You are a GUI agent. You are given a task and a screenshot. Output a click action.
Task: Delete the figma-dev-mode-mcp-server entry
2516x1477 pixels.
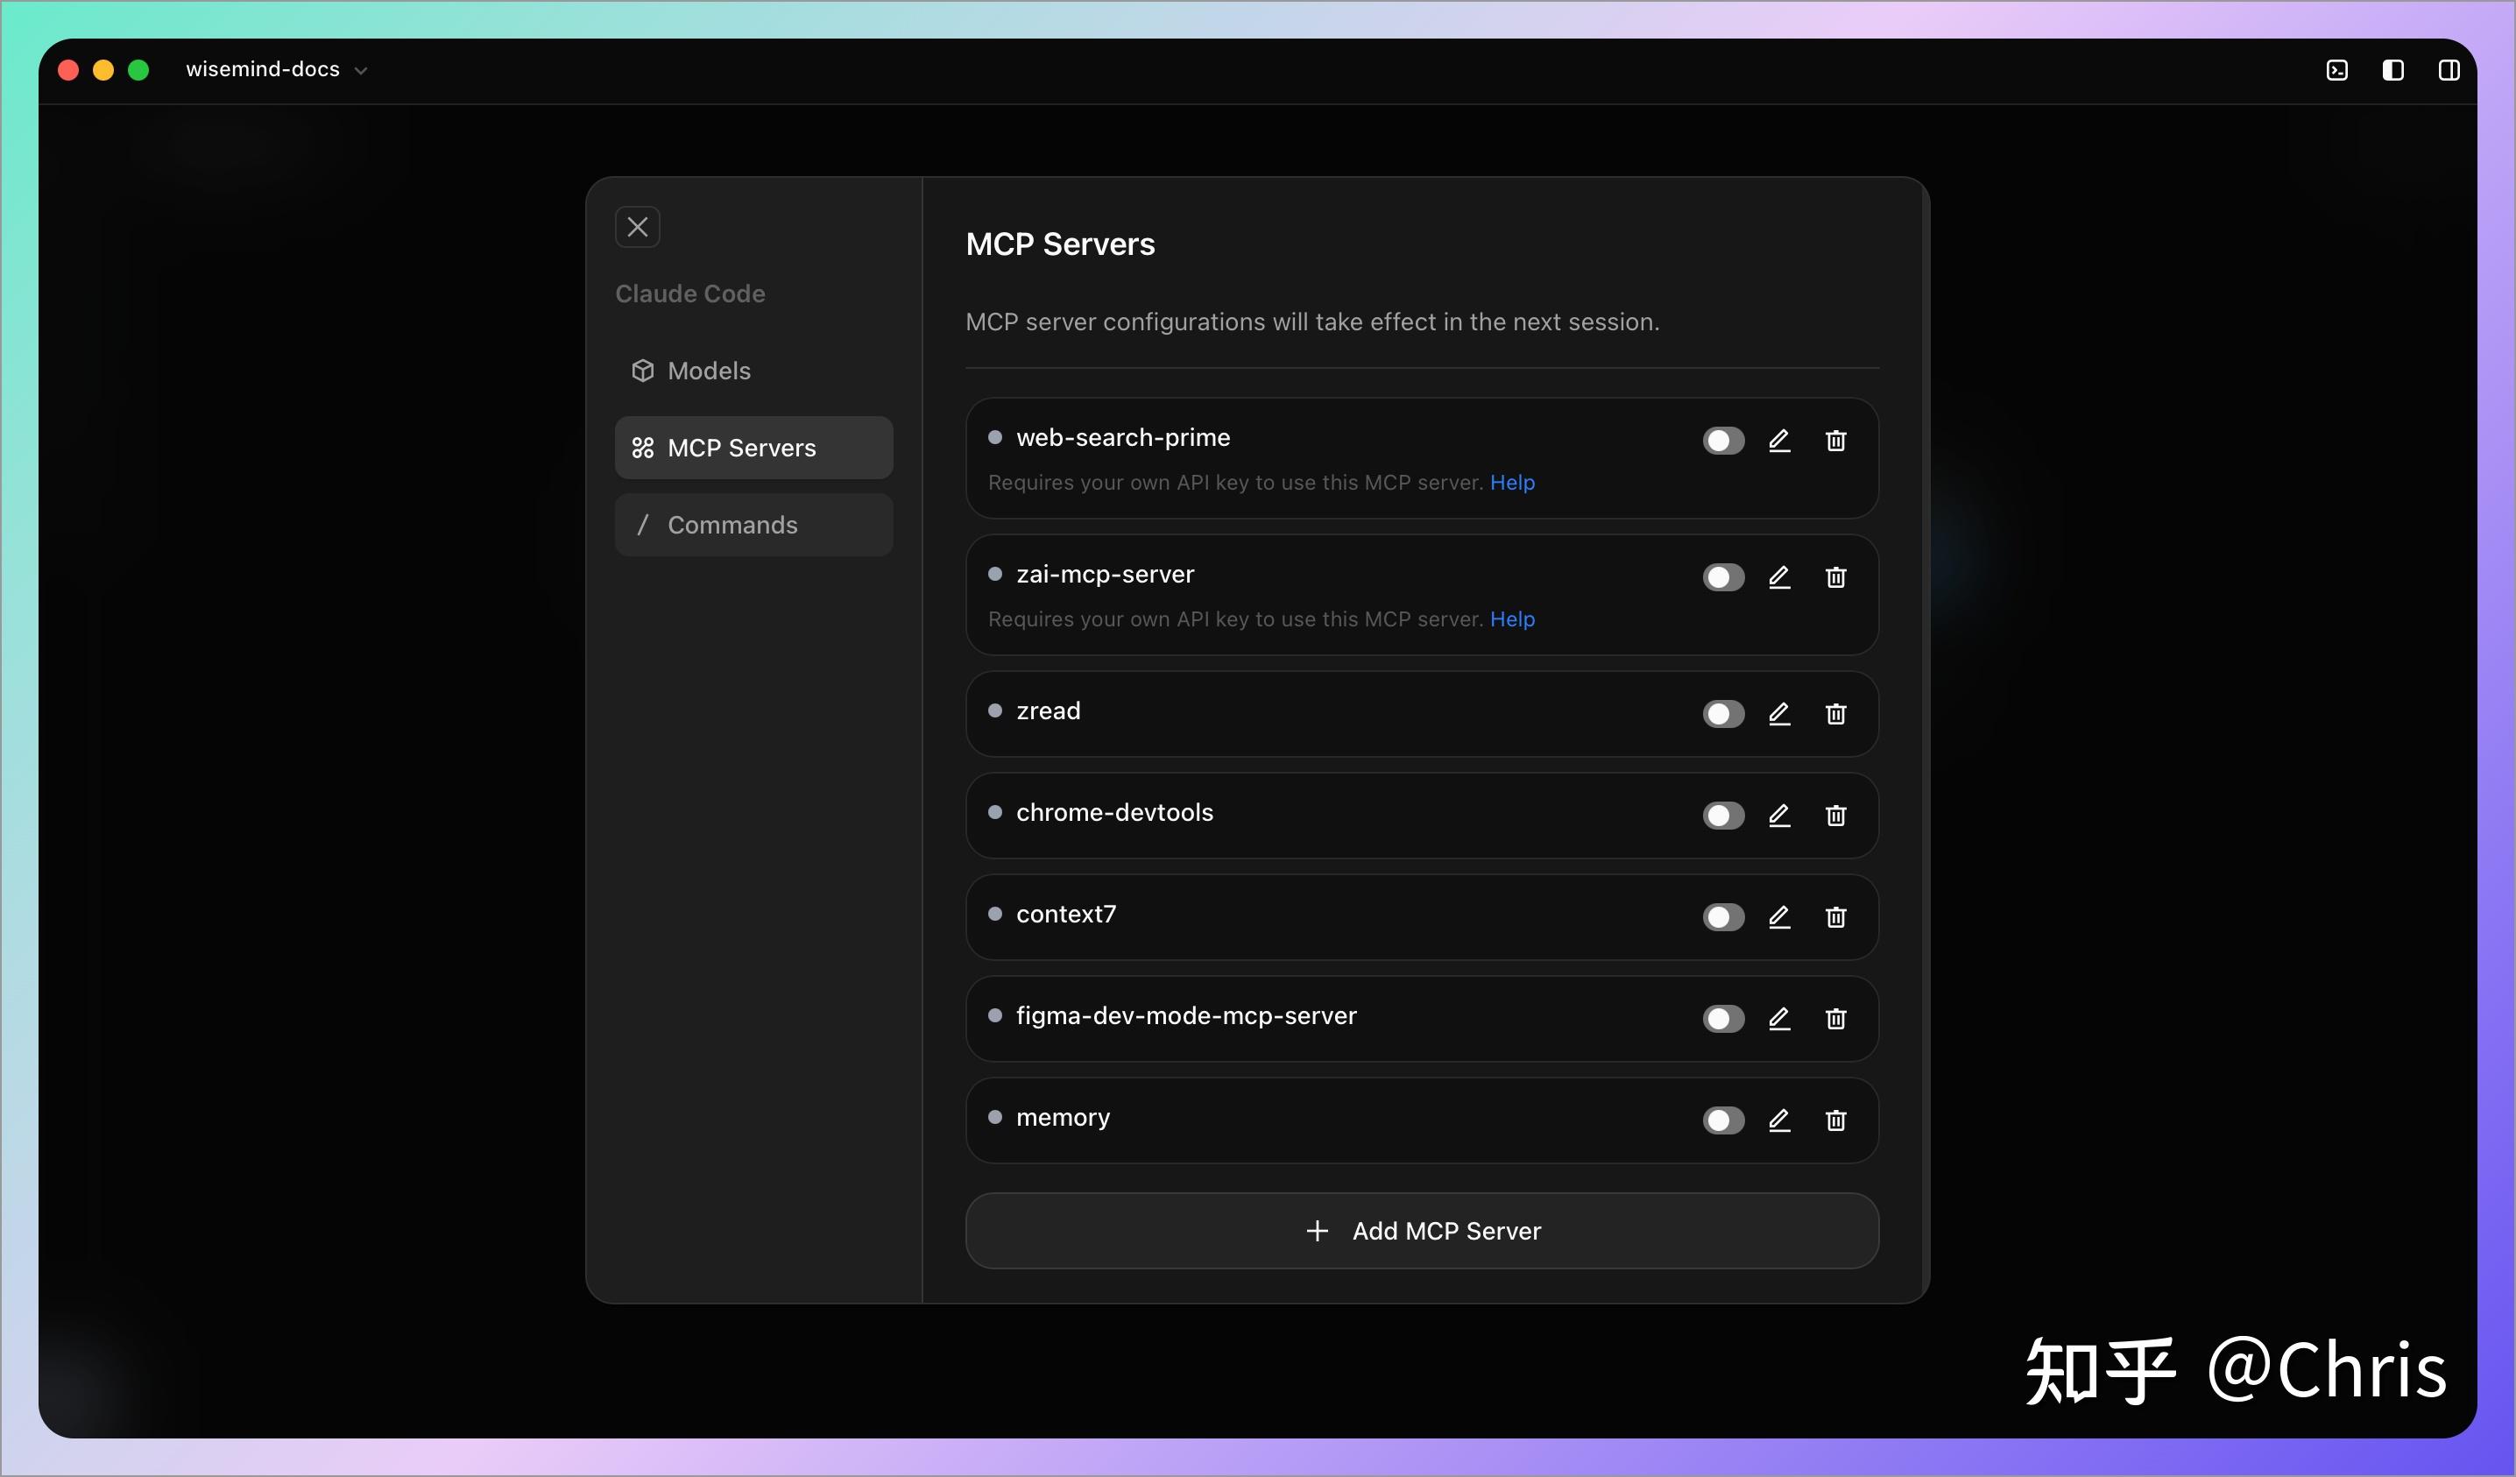[1835, 1019]
